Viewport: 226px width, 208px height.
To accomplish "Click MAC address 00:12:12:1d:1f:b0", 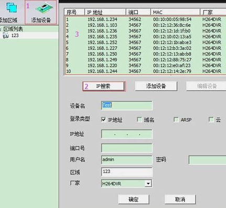I will coord(171,31).
